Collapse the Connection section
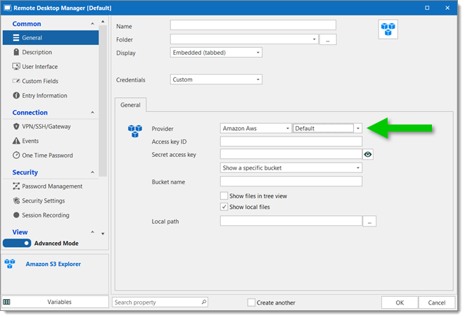The width and height of the screenshot is (465, 318). (93, 113)
